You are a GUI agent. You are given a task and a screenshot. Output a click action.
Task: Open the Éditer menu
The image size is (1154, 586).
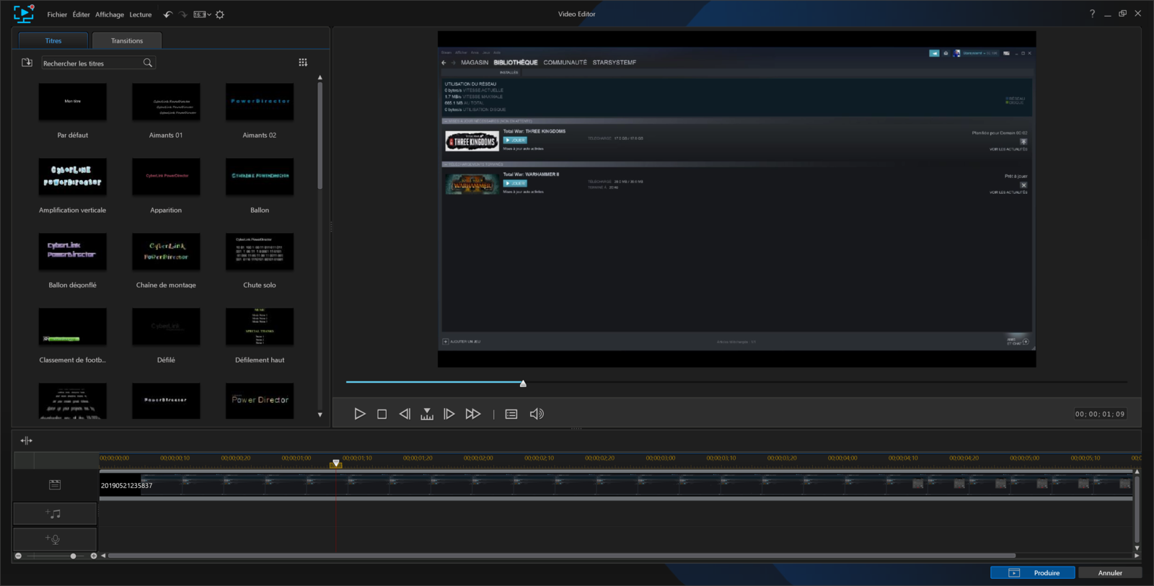[81, 14]
